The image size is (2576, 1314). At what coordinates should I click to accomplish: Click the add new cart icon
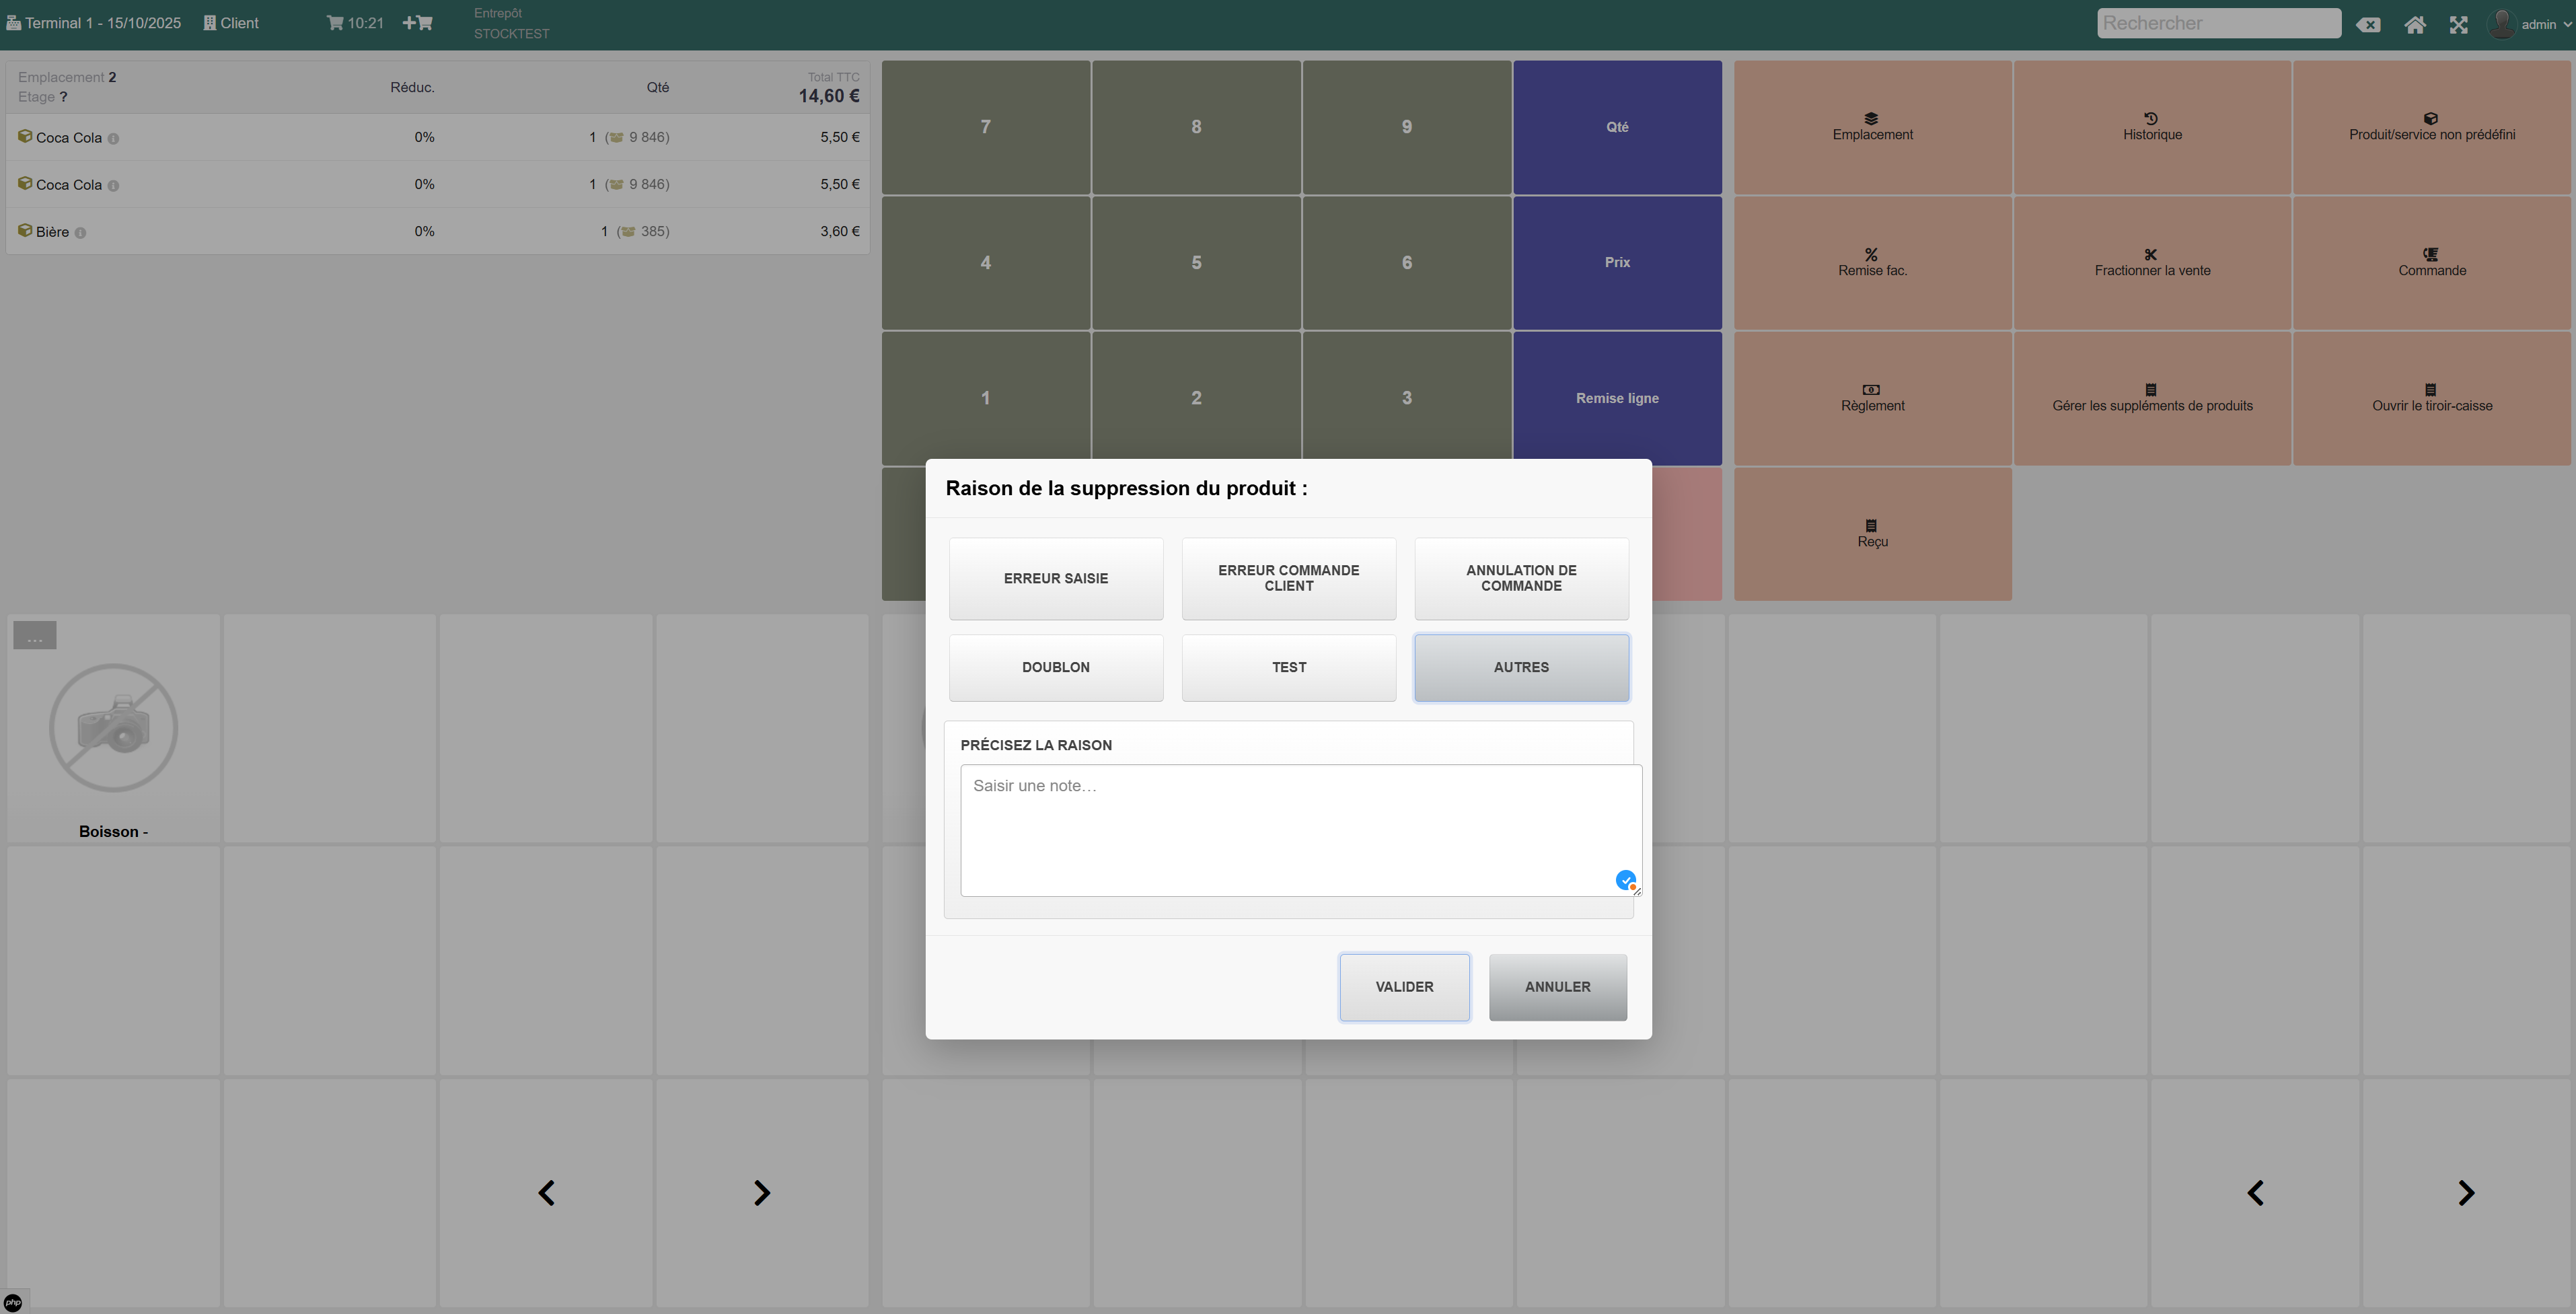[x=418, y=23]
